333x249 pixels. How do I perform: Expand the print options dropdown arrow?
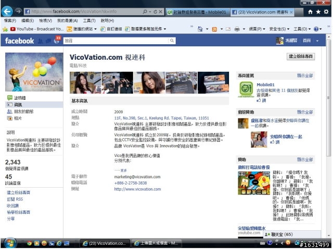click(244, 29)
